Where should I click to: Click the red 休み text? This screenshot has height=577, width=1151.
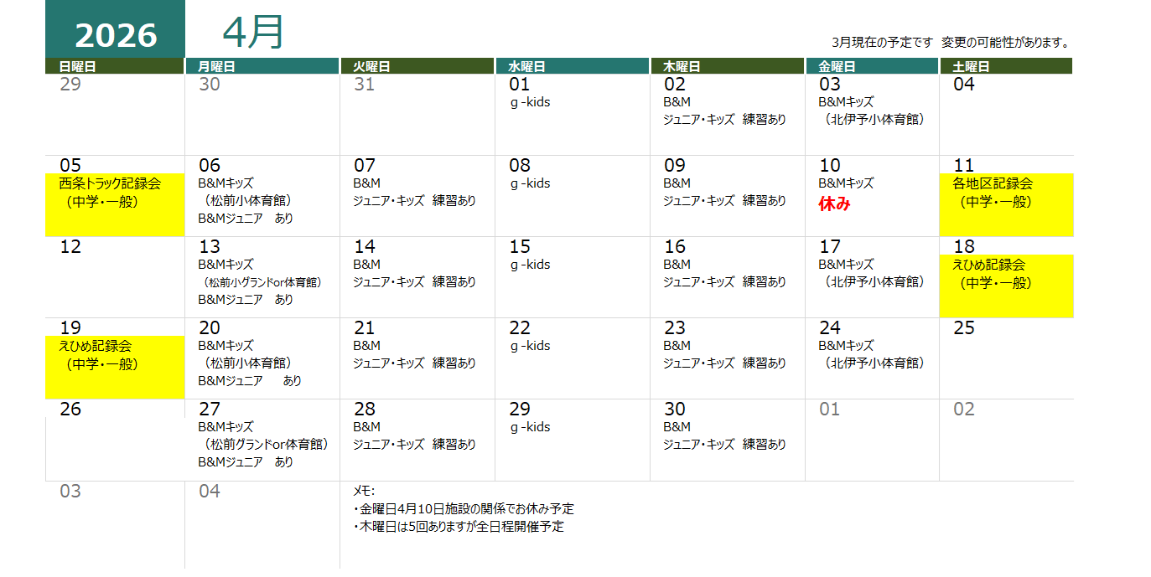click(834, 203)
